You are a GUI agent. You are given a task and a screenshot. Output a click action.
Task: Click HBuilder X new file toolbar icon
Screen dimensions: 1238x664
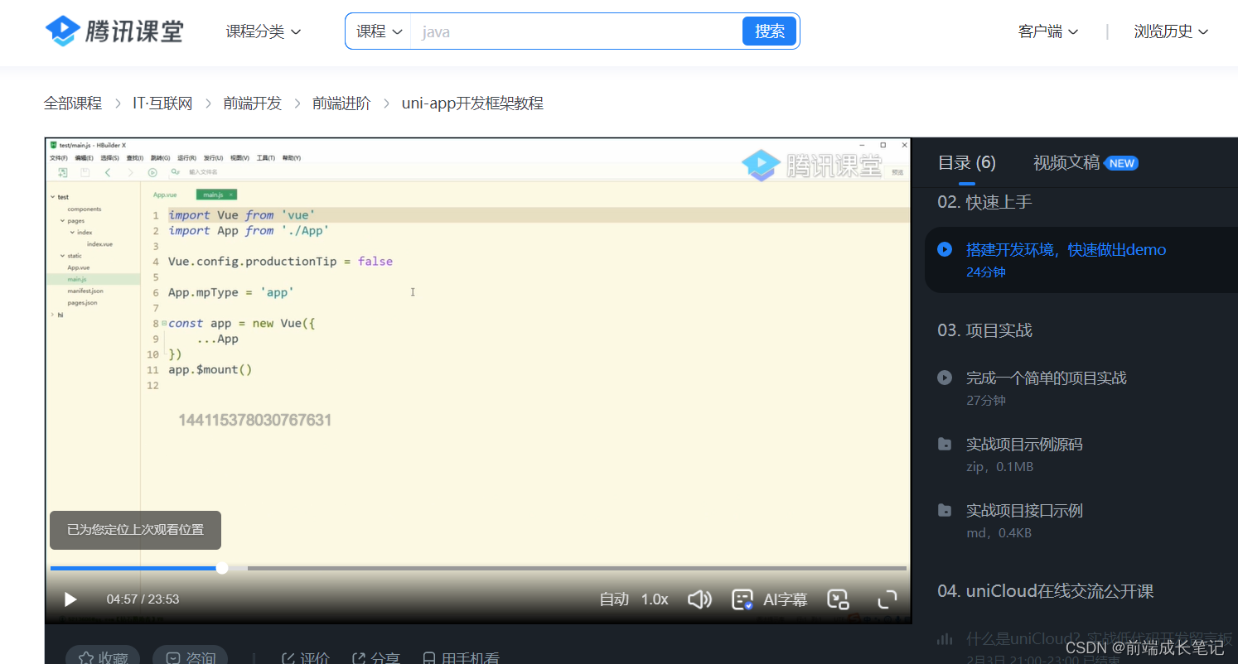[63, 172]
